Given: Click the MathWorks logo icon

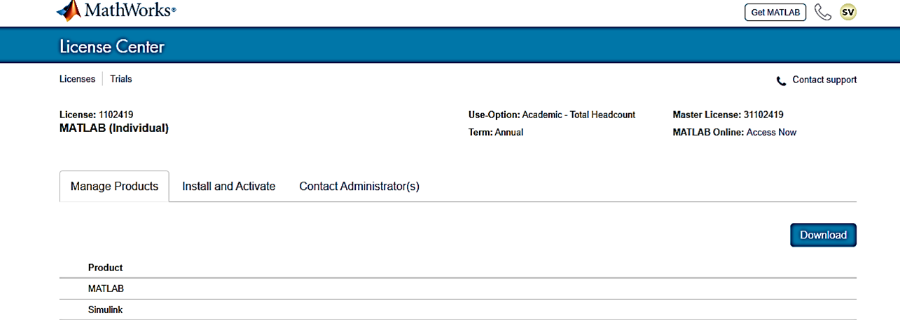Looking at the screenshot, I should coord(68,10).
